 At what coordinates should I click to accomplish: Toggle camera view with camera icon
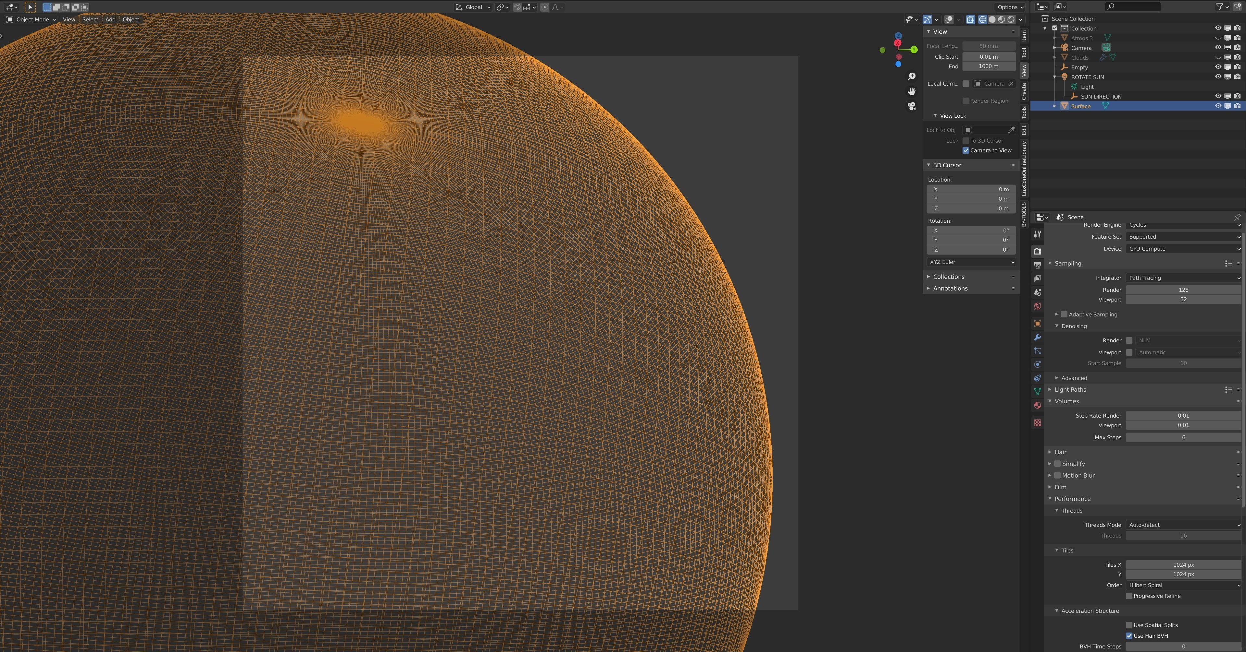pos(912,106)
